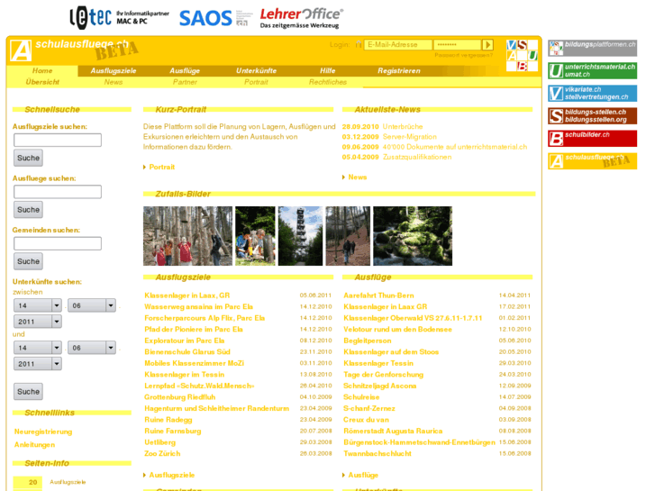This screenshot has height=491, width=655.
Task: Open Klassenlager in Laax, GR destination
Action: [x=187, y=296]
